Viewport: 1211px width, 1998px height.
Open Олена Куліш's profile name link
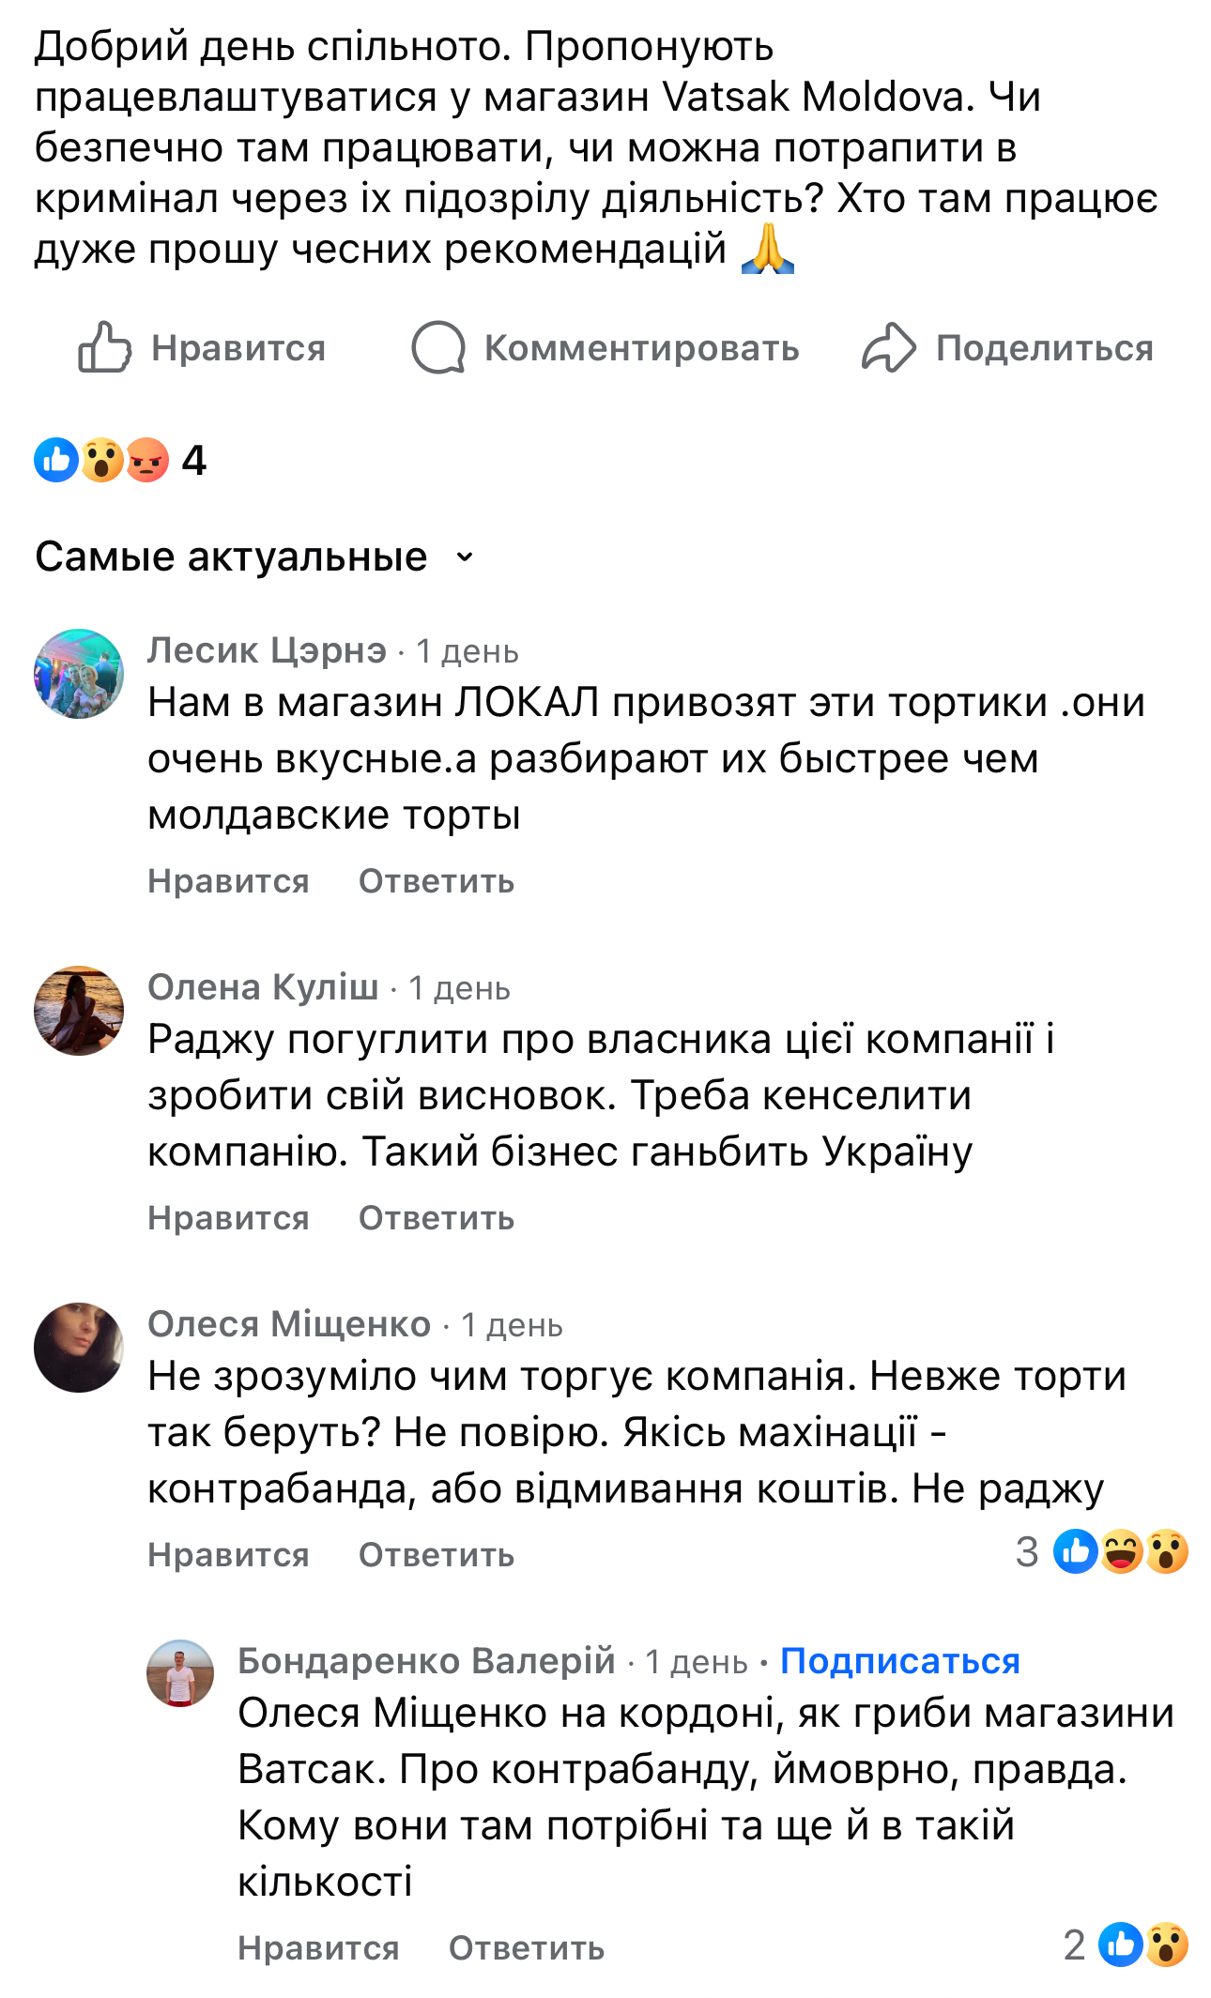pos(263,987)
